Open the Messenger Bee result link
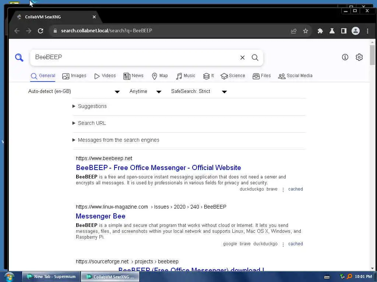The height and width of the screenshot is (282, 377). point(101,216)
